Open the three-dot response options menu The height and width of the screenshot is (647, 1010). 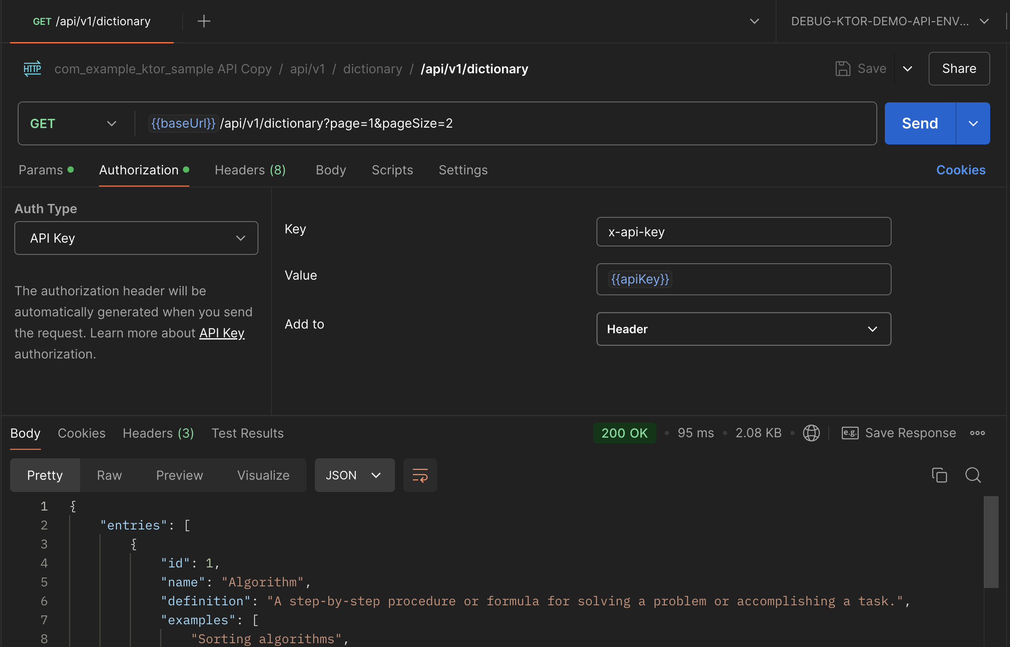pyautogui.click(x=977, y=433)
